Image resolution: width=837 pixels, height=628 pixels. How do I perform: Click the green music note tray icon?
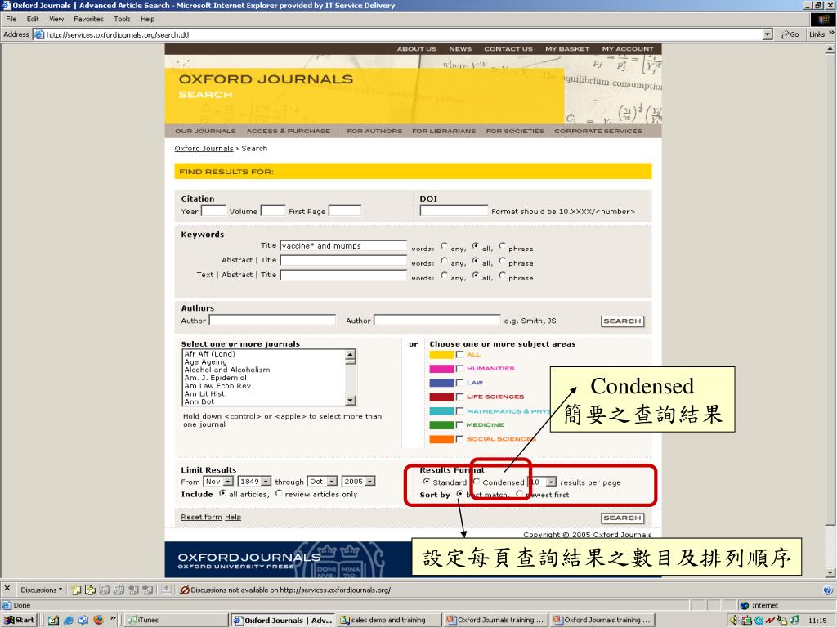click(x=795, y=620)
